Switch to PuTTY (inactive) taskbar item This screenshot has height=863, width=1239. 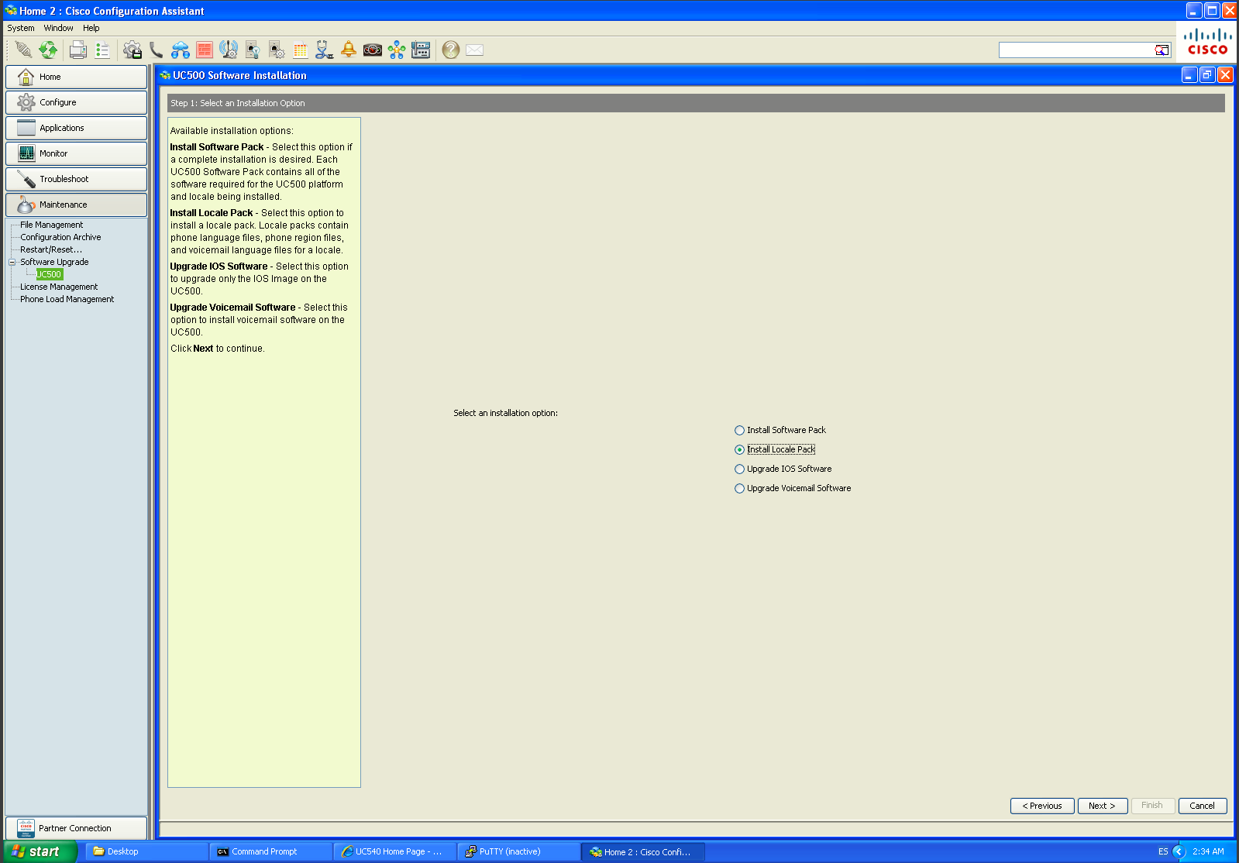click(518, 851)
